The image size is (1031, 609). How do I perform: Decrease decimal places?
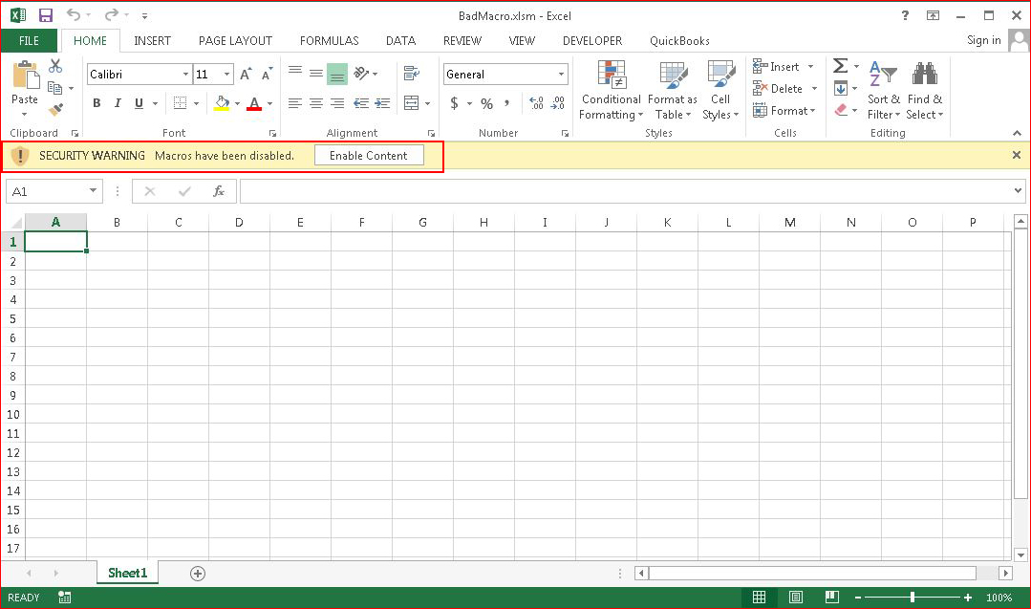click(558, 102)
